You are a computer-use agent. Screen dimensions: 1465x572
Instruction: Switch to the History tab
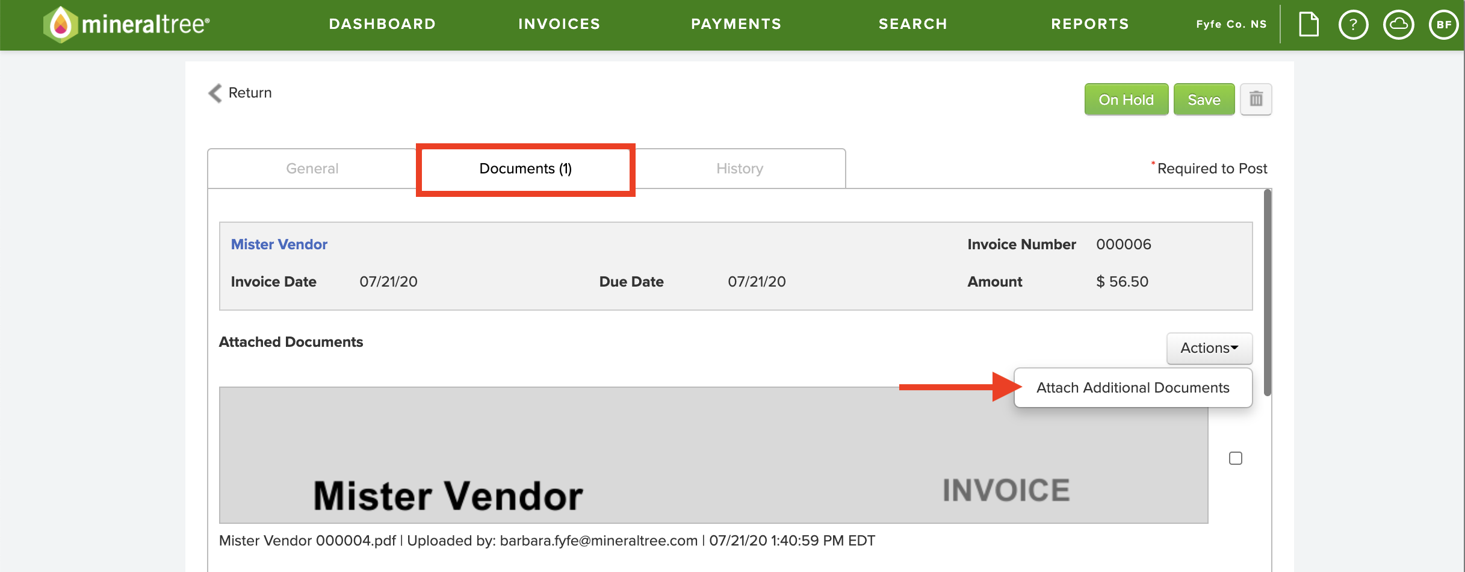pos(740,169)
